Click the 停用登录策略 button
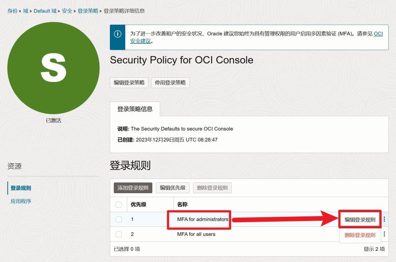This screenshot has height=262, width=396. click(x=170, y=83)
